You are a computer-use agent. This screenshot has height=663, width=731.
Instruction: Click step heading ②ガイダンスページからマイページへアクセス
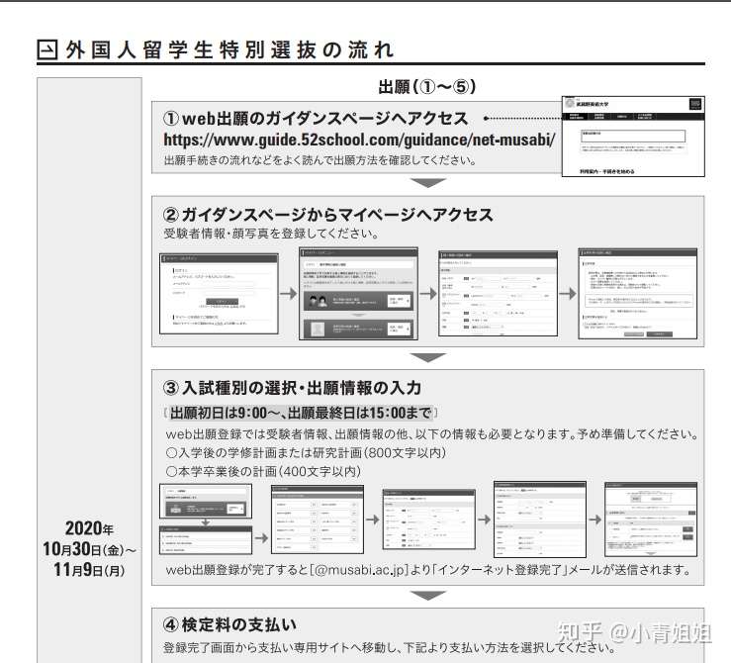click(x=328, y=215)
